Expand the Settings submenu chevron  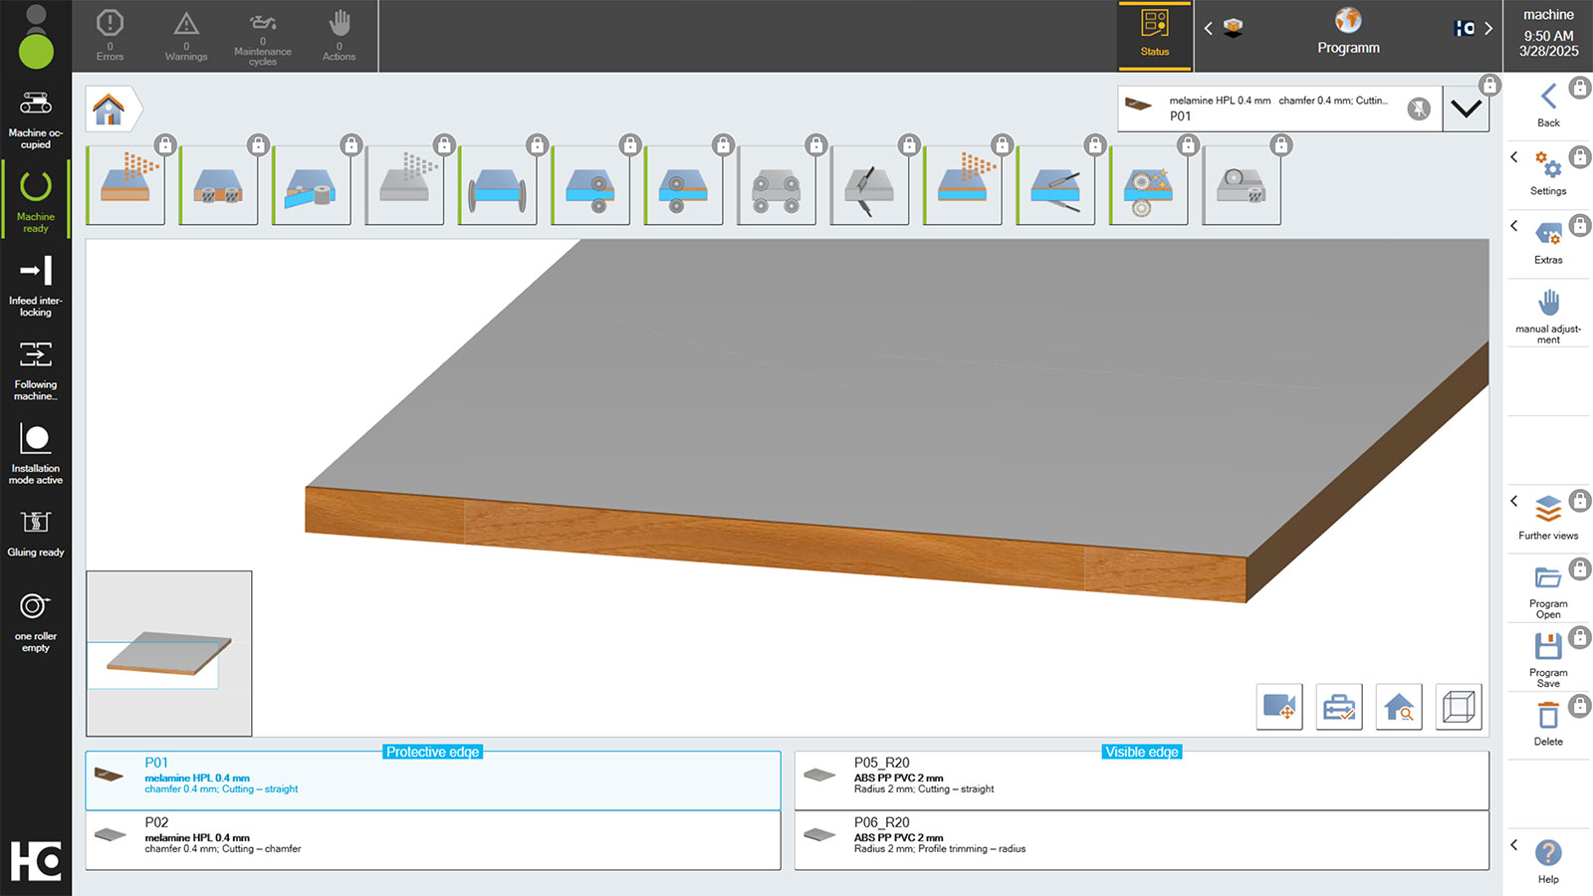click(x=1514, y=157)
